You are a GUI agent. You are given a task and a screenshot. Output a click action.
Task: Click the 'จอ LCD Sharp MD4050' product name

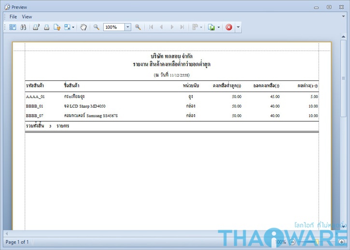[85, 106]
